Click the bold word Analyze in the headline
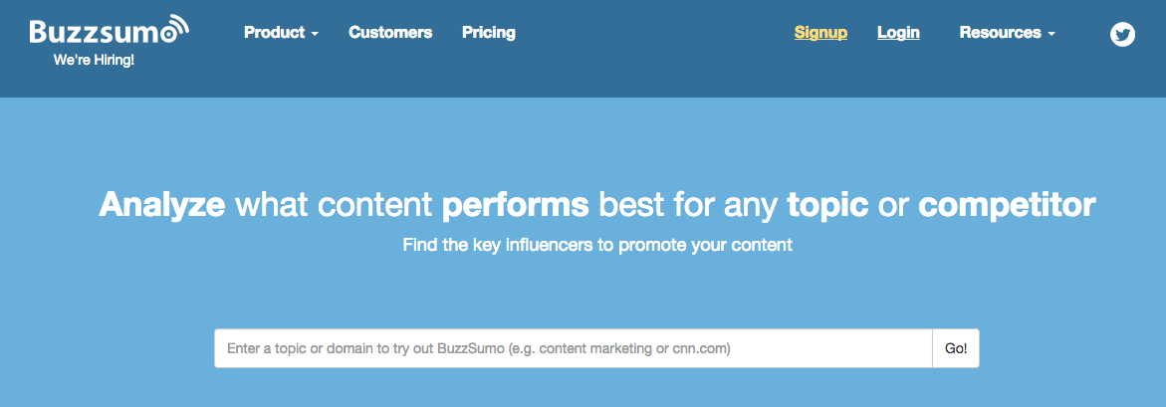1166x407 pixels. tap(162, 205)
